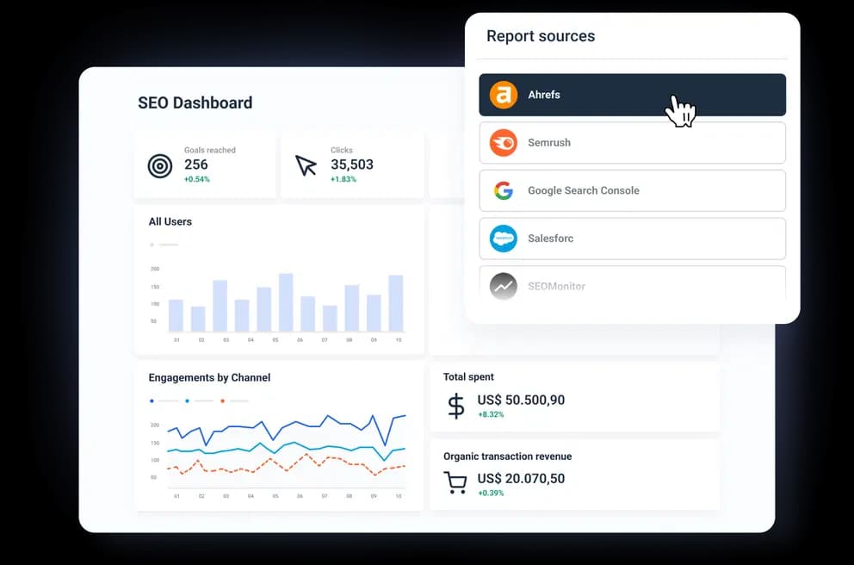Expand the All Users chart legend

point(164,244)
